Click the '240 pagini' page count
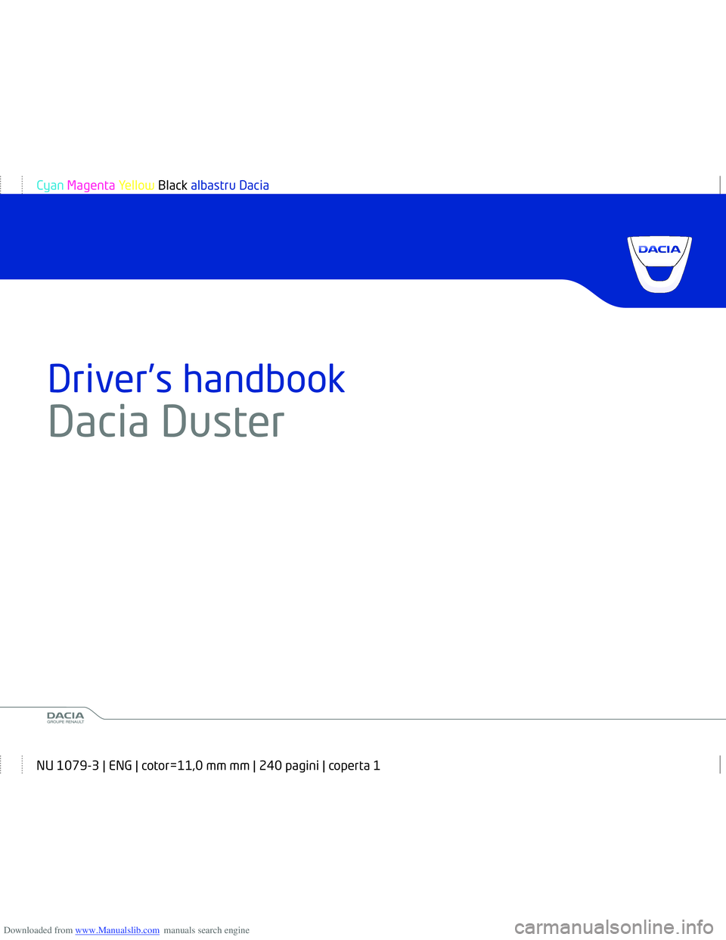This screenshot has height=940, width=726. tap(289, 765)
